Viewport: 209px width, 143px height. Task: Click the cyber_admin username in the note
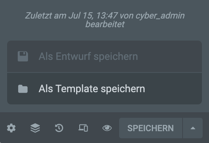[x=160, y=16]
